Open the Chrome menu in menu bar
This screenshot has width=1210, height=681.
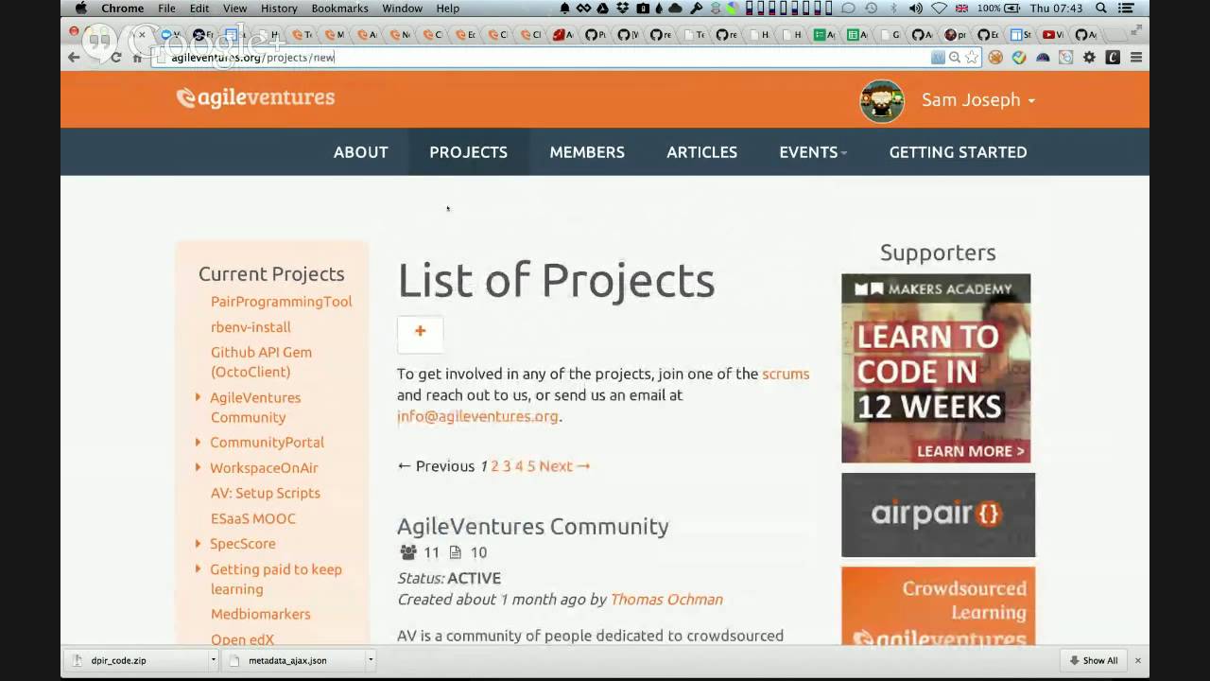tap(123, 9)
